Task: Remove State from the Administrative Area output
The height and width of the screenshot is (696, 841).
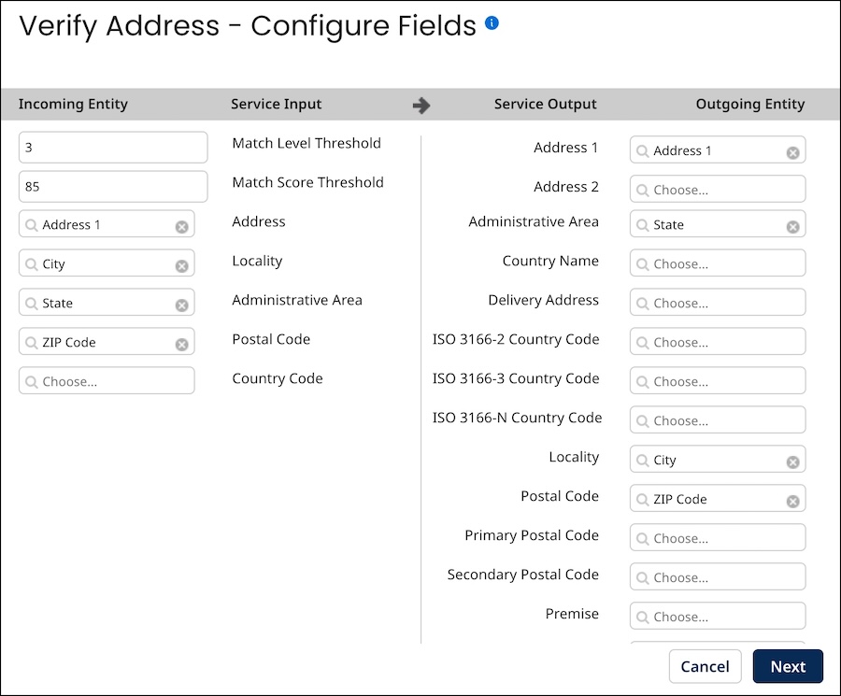Action: [x=793, y=224]
